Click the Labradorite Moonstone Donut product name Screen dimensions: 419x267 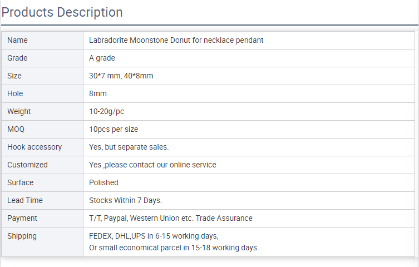[x=176, y=40]
